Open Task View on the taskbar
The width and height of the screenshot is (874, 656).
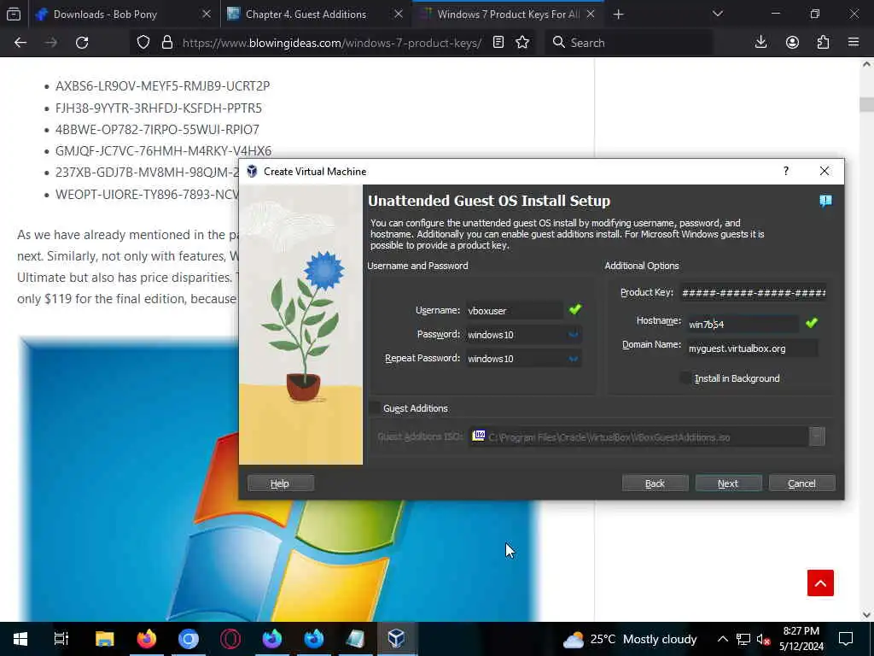61,639
